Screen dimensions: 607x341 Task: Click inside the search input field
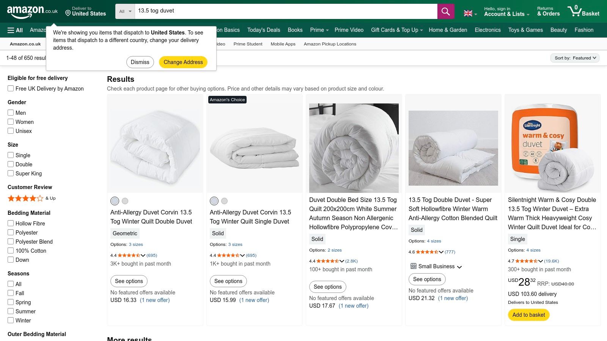(266, 11)
